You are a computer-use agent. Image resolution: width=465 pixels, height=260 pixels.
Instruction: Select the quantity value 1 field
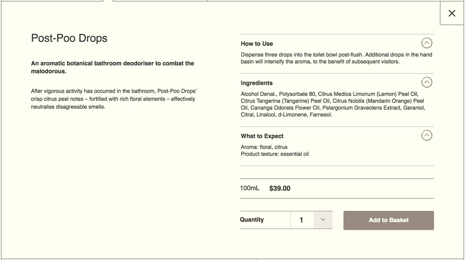click(302, 220)
